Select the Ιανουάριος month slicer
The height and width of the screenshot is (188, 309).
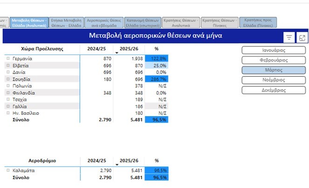point(273,50)
